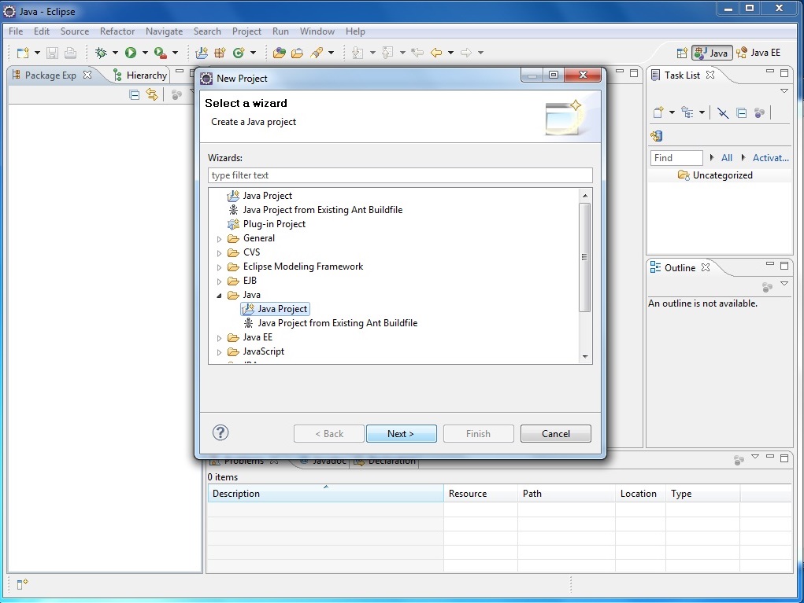The width and height of the screenshot is (804, 603).
Task: Expand the Java EE category in the wizard tree
Action: click(x=218, y=337)
